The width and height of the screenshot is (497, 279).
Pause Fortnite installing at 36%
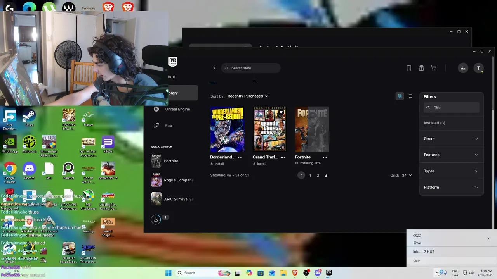tap(297, 163)
